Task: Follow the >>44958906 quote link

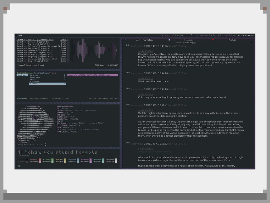Action: (x=145, y=51)
